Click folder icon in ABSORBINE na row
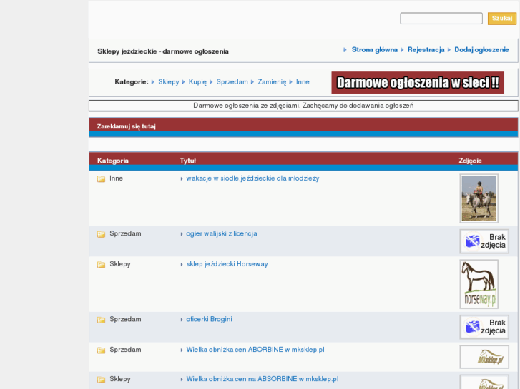Image resolution: width=520 pixels, height=389 pixels. click(x=101, y=380)
